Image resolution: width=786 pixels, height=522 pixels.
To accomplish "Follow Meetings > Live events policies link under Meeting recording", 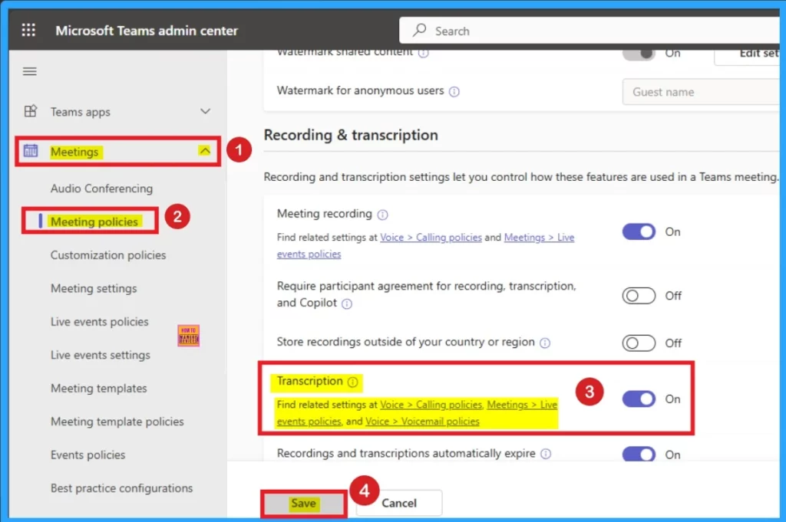I will pyautogui.click(x=539, y=237).
